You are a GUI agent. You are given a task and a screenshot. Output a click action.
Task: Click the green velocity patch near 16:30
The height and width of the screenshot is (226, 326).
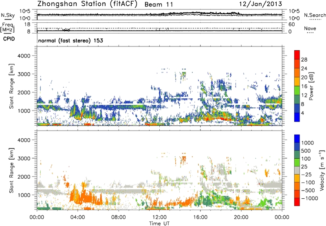click(x=206, y=202)
